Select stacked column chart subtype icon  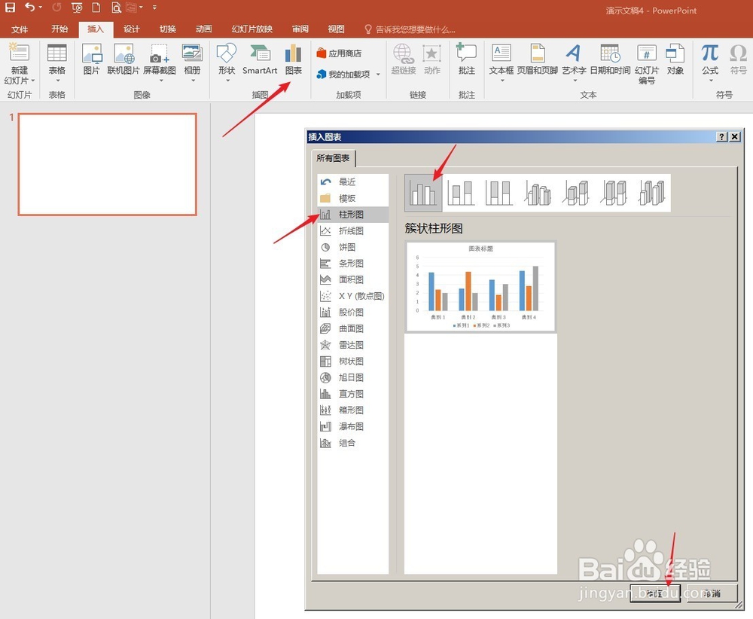click(461, 193)
